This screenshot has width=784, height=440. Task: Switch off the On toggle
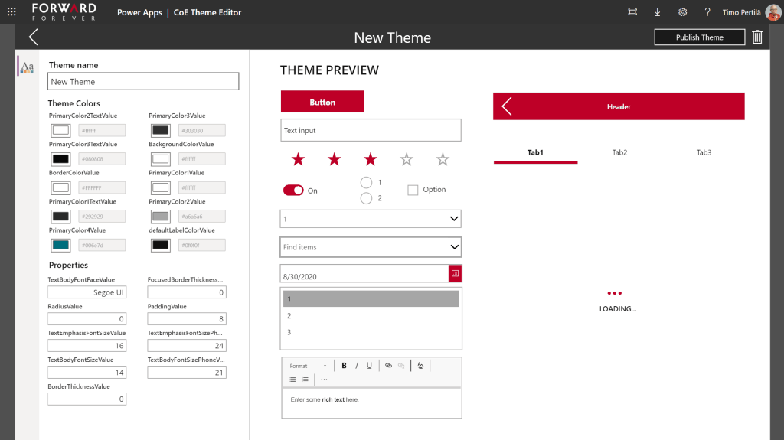pos(293,191)
